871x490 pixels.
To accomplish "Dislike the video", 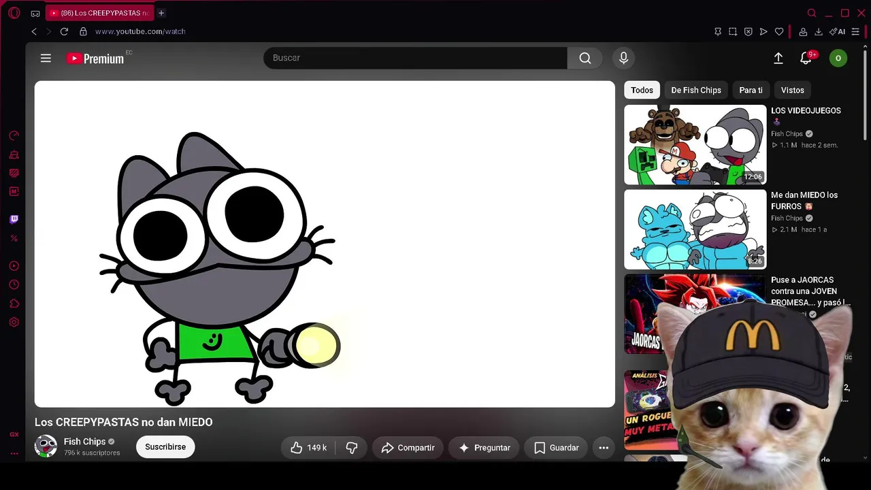I will (352, 448).
